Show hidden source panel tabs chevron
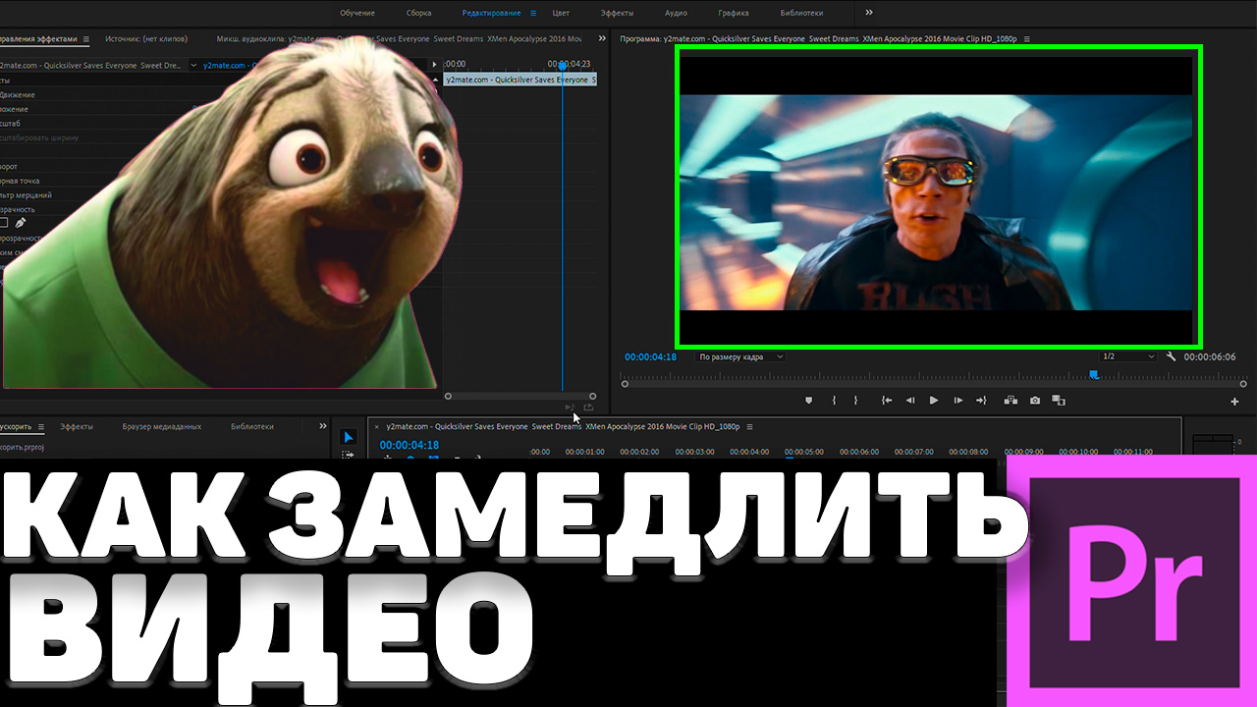The width and height of the screenshot is (1257, 707). click(x=602, y=39)
